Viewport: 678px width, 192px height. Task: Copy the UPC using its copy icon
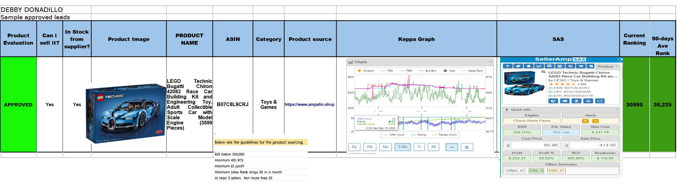tap(550, 92)
